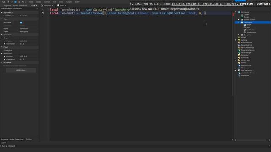Click the Explorer horizontal scrollbar
271x152 pixels.
click(252, 140)
